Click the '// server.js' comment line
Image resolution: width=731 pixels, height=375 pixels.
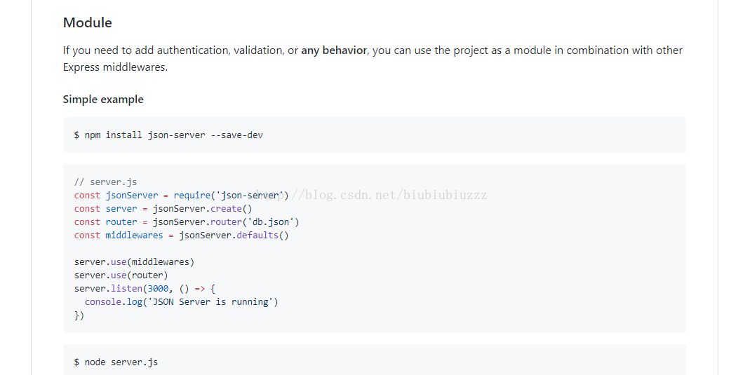105,182
